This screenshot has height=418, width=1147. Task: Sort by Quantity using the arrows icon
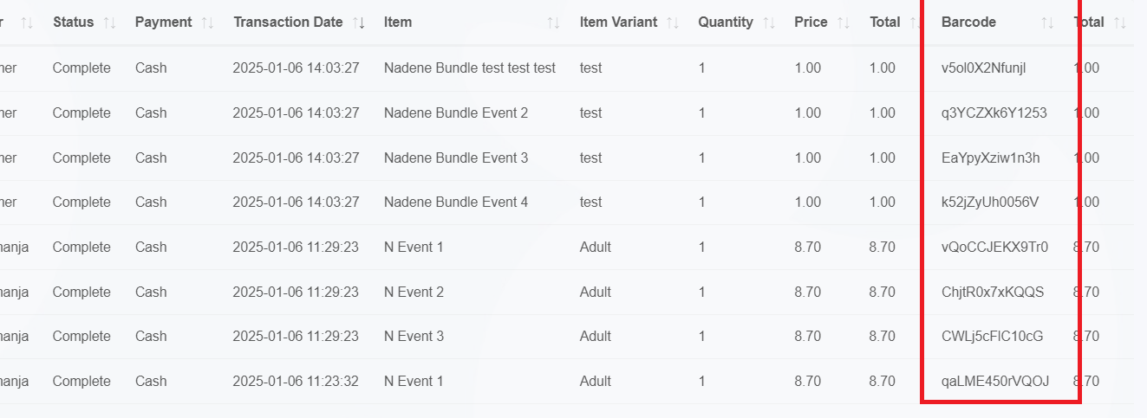pos(769,23)
